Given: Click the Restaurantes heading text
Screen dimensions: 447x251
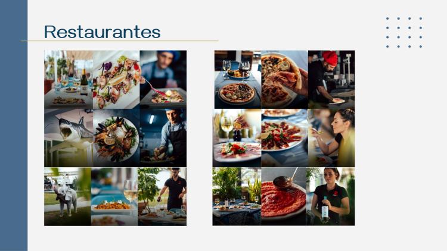Looking at the screenshot, I should coord(103,32).
